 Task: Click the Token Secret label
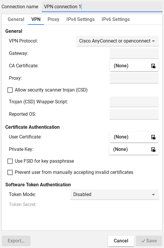pyautogui.click(x=23, y=205)
